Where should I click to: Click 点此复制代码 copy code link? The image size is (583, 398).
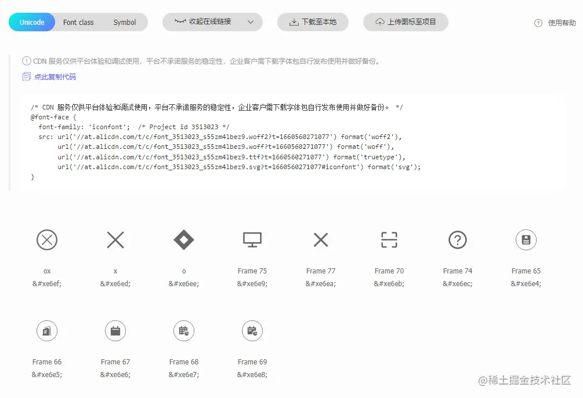55,77
